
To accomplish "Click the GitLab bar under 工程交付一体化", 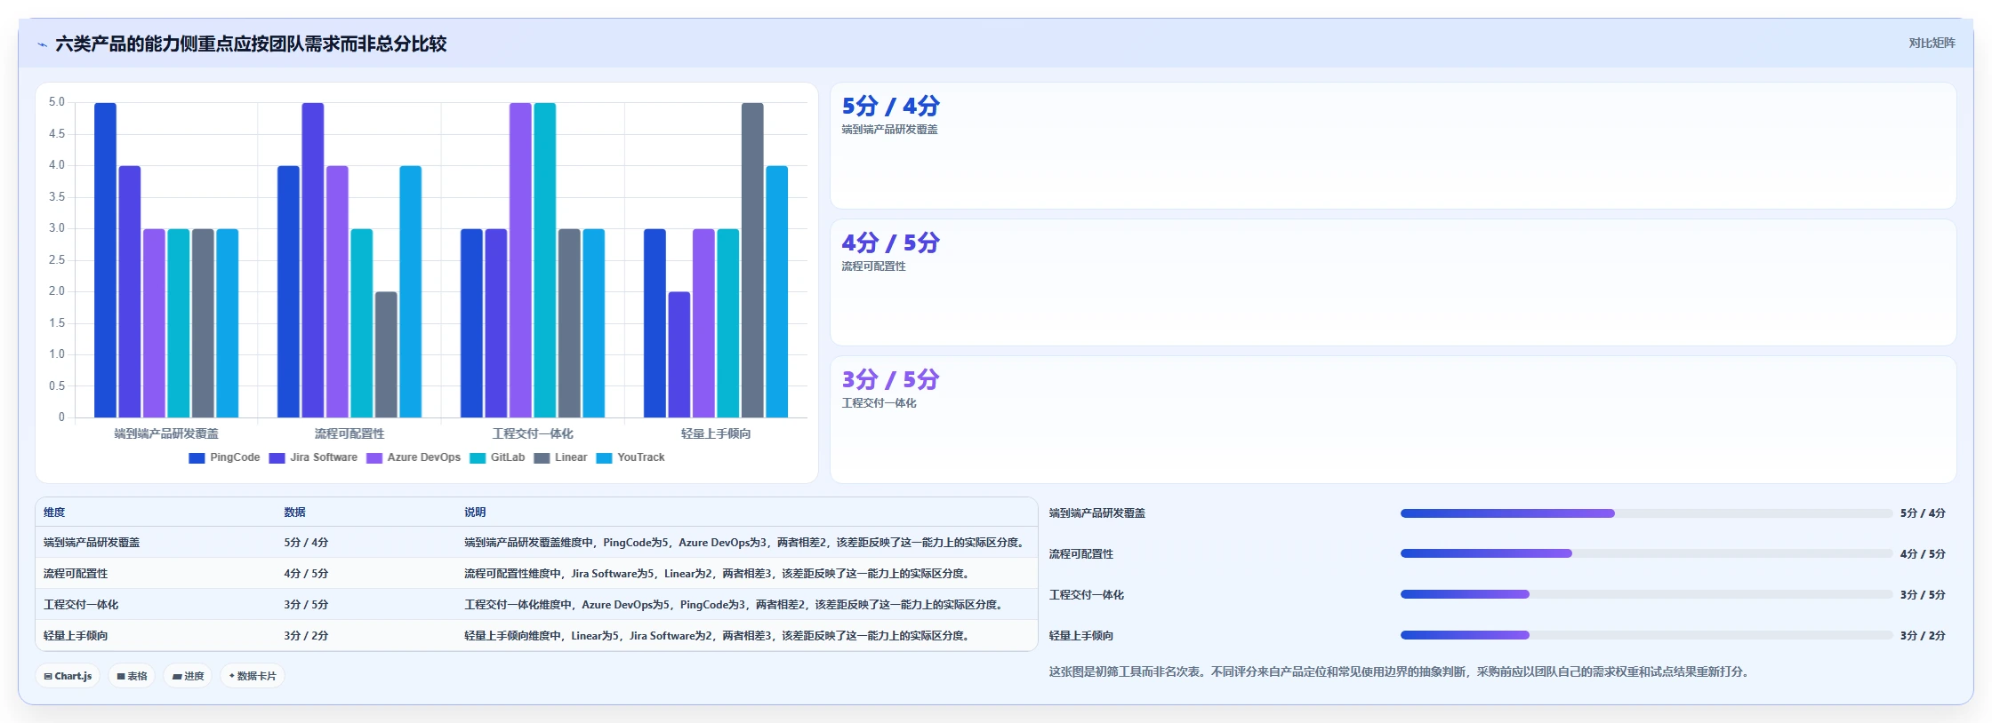I will pos(545,260).
